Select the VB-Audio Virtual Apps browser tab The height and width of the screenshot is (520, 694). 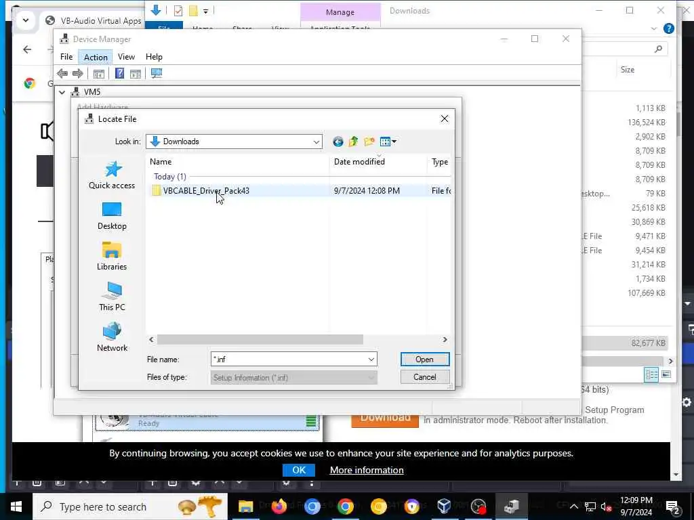94,21
